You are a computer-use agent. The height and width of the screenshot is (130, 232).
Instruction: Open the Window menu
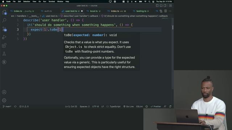[60, 1]
